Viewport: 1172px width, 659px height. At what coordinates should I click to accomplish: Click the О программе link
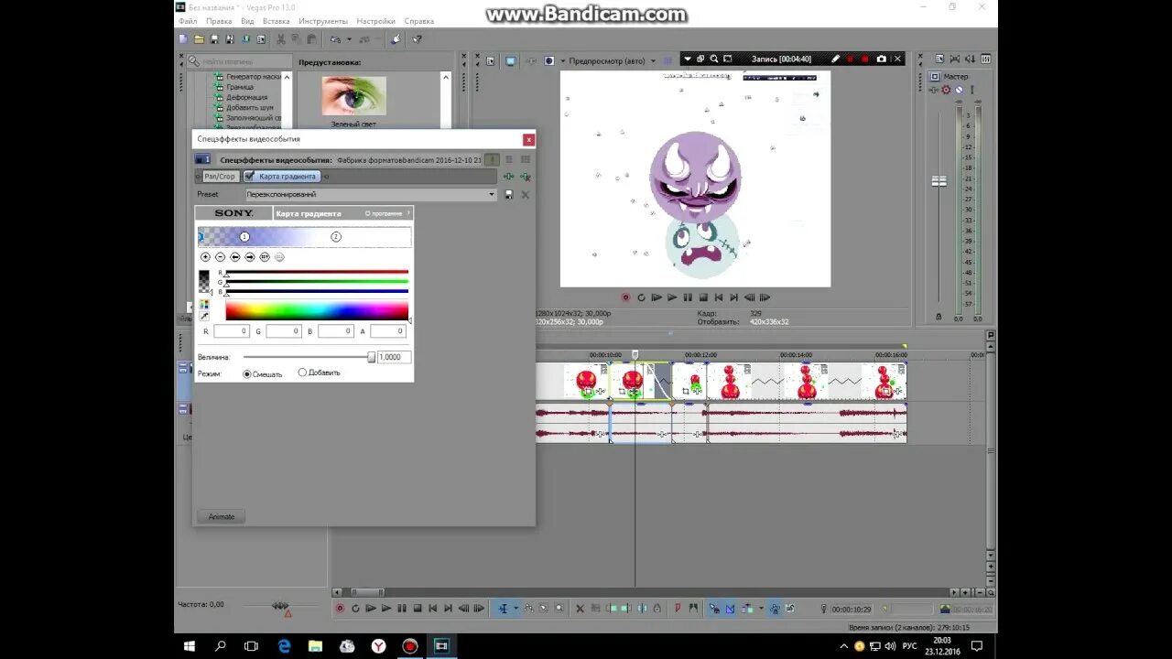coord(385,213)
